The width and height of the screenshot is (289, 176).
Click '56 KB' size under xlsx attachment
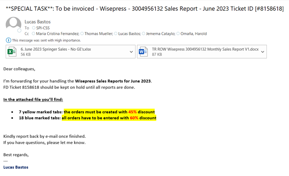[26, 54]
